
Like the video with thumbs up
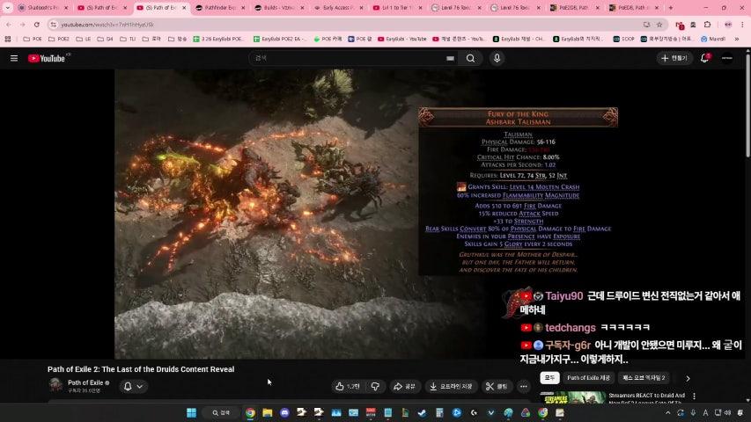(347, 386)
